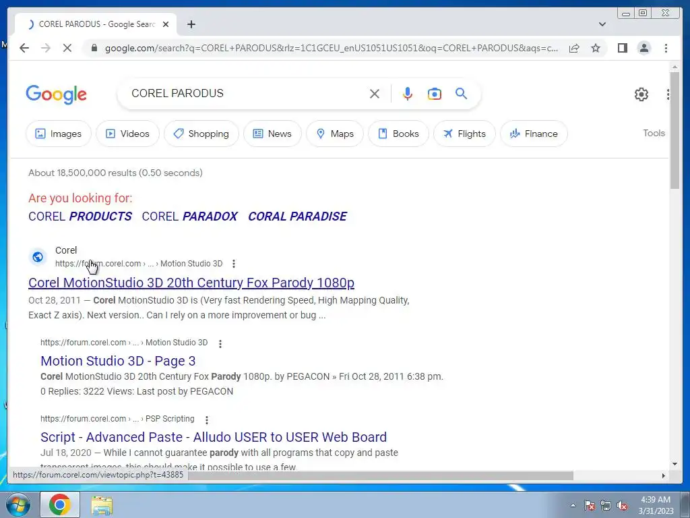Image resolution: width=690 pixels, height=518 pixels.
Task: Switch to the Videos filter
Action: 127,134
